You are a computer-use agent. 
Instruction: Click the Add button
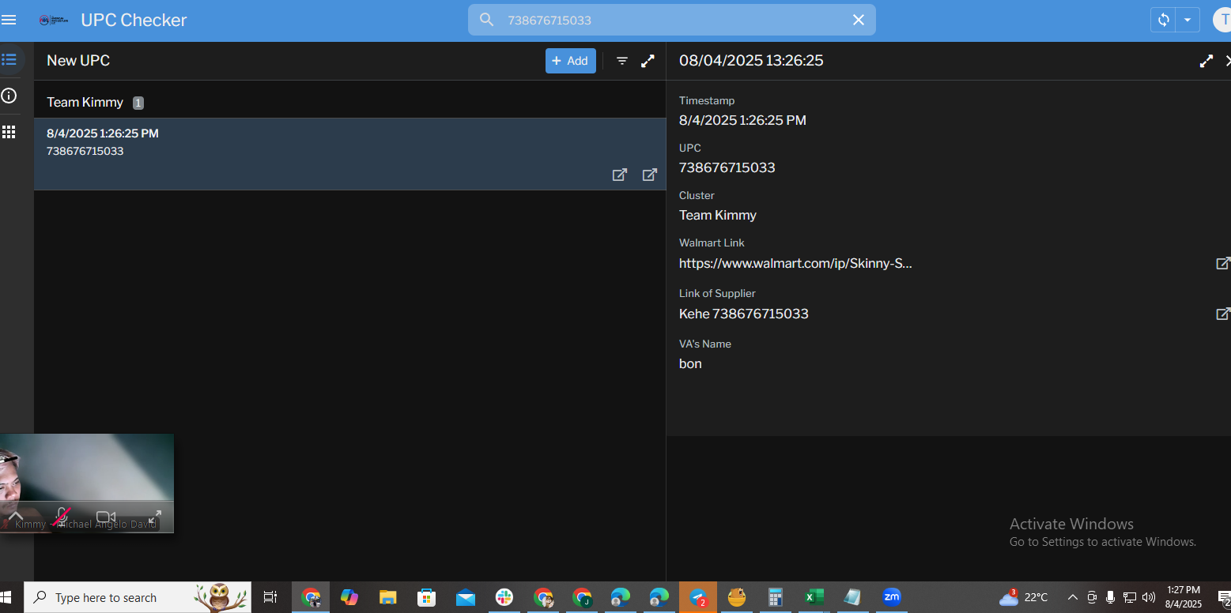(570, 61)
